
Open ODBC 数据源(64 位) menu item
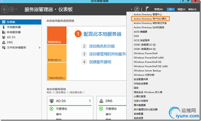[x=145, y=49]
